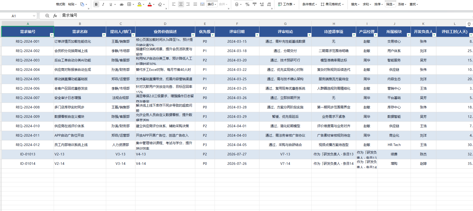The height and width of the screenshot is (211, 473).
Task: Align text left
Action: pos(174,4)
